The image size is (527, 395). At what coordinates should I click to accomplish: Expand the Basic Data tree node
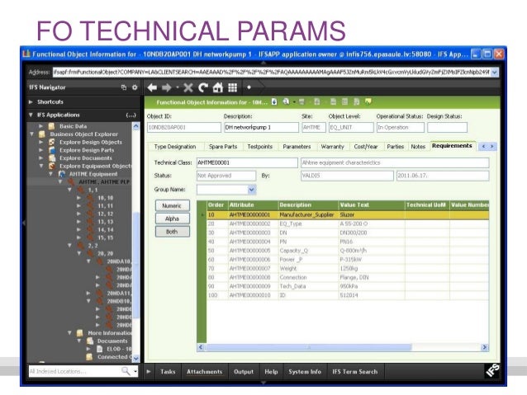click(40, 126)
